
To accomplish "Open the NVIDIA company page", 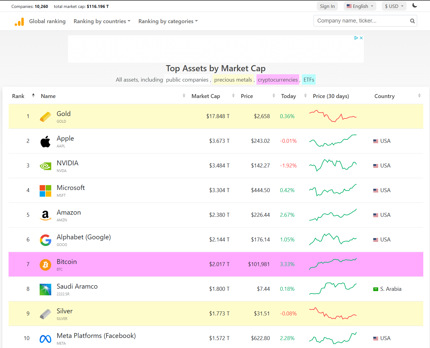I will coord(67,163).
